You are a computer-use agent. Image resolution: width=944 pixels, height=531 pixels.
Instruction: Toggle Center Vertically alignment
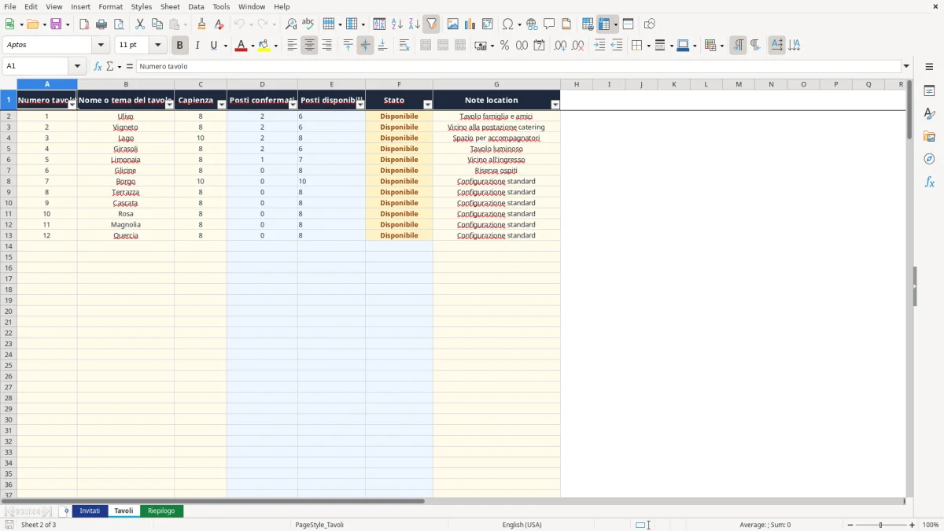point(365,46)
